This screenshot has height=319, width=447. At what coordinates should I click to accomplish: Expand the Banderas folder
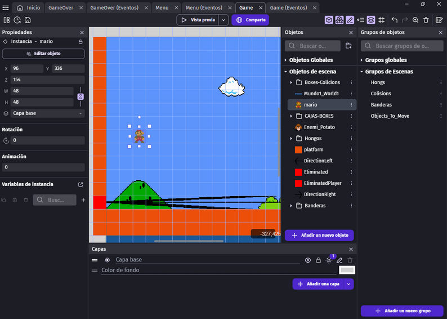pyautogui.click(x=291, y=206)
